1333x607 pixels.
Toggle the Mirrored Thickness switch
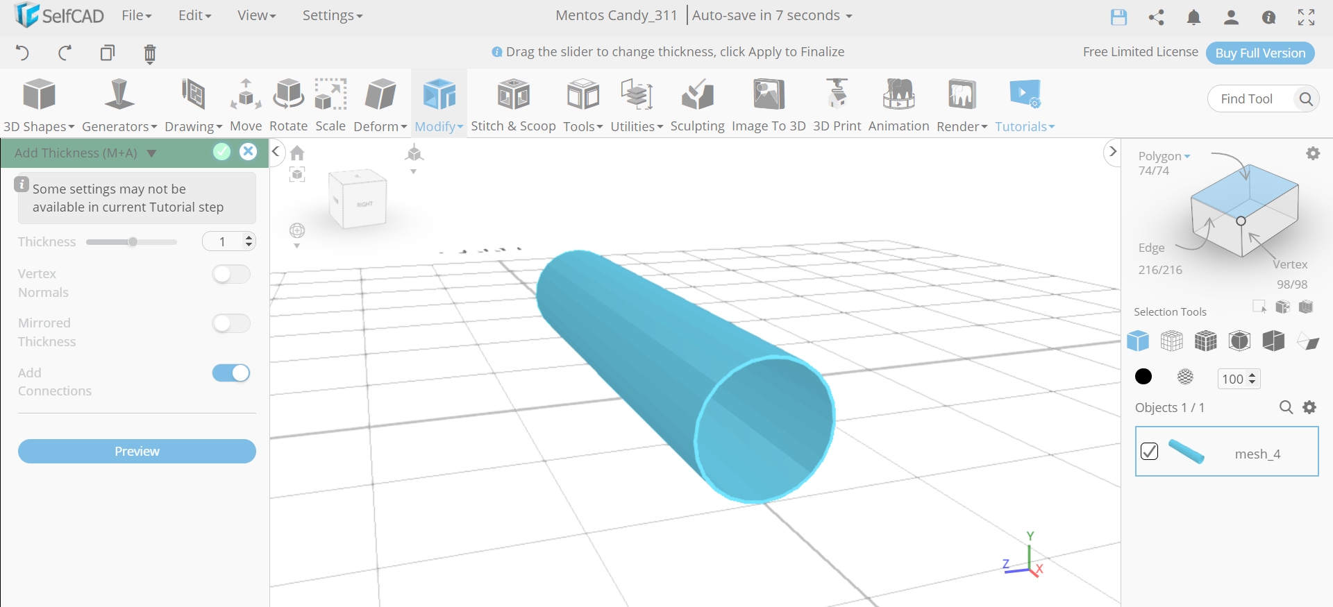click(231, 324)
